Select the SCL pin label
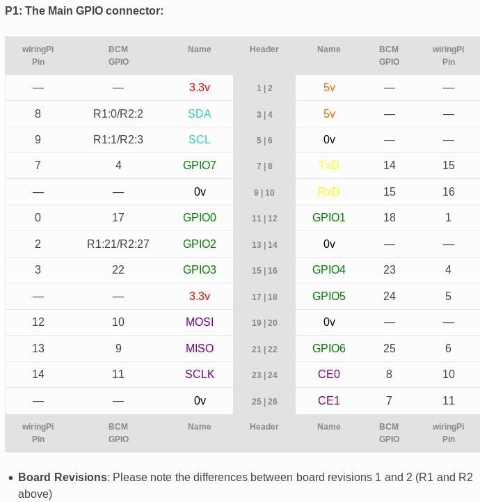 (200, 139)
